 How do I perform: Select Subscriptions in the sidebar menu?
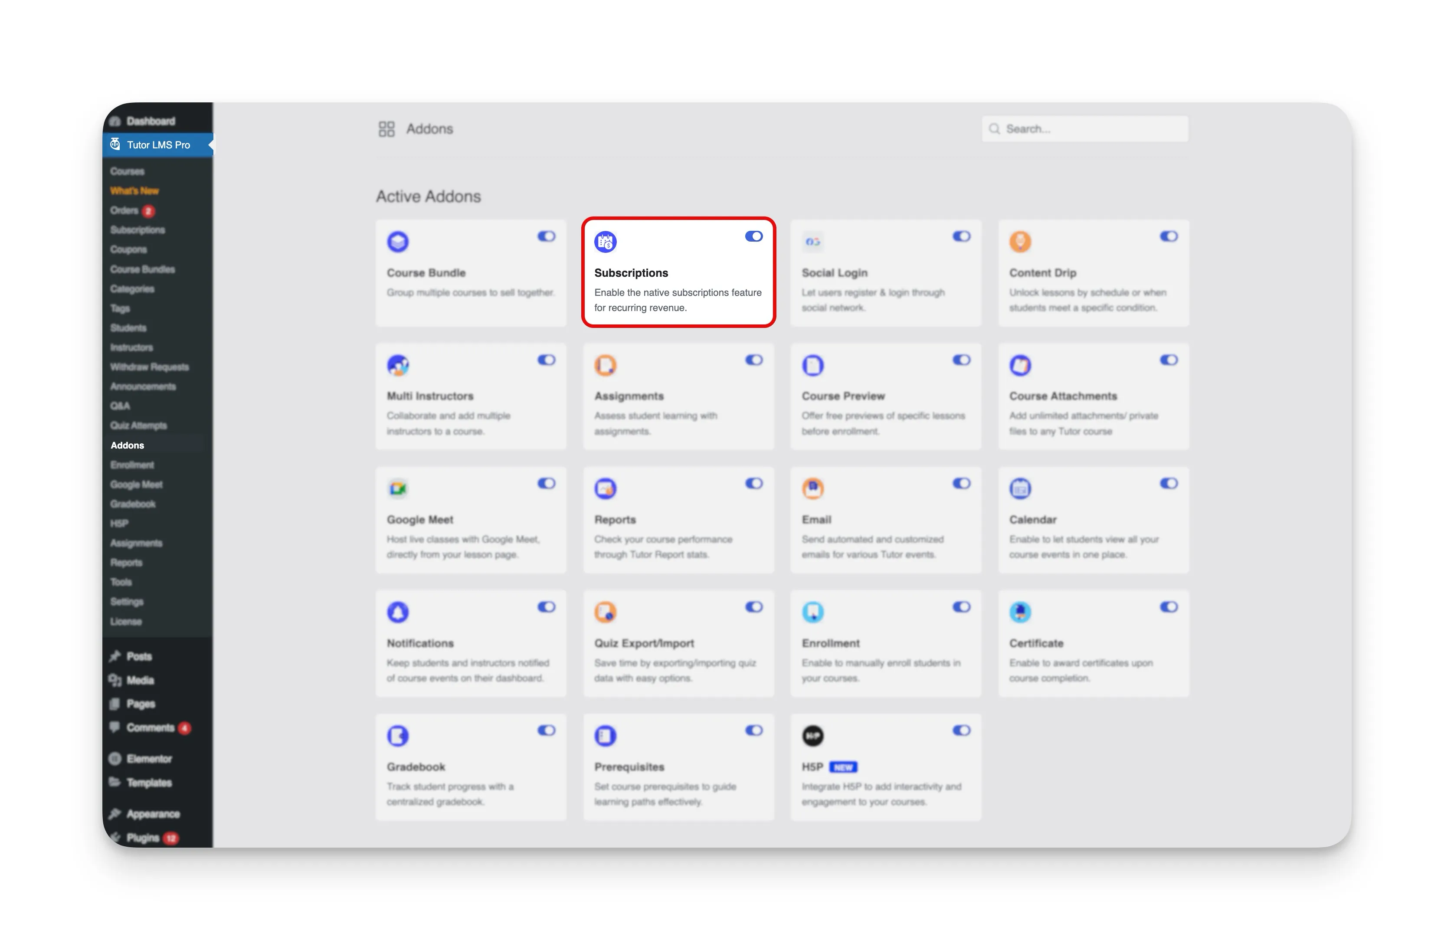coord(138,230)
